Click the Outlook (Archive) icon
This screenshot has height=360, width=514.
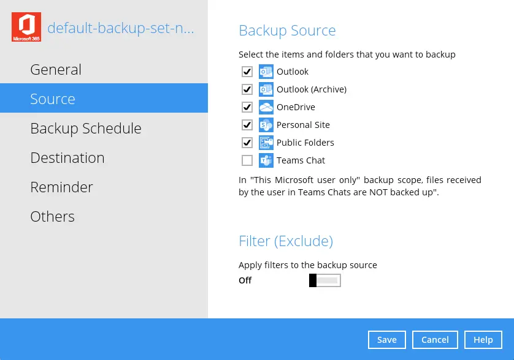[x=266, y=89]
